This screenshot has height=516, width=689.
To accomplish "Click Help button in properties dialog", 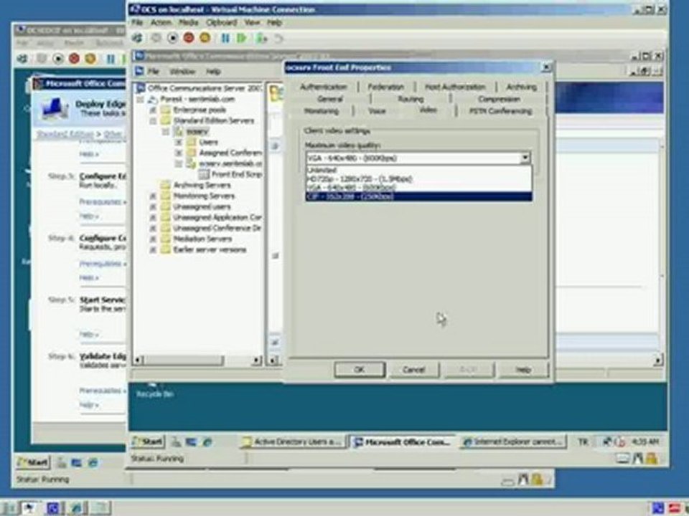I will [523, 370].
